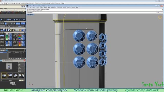
Task: Open the Builder tab in Main Menu
Action: (2, 13)
